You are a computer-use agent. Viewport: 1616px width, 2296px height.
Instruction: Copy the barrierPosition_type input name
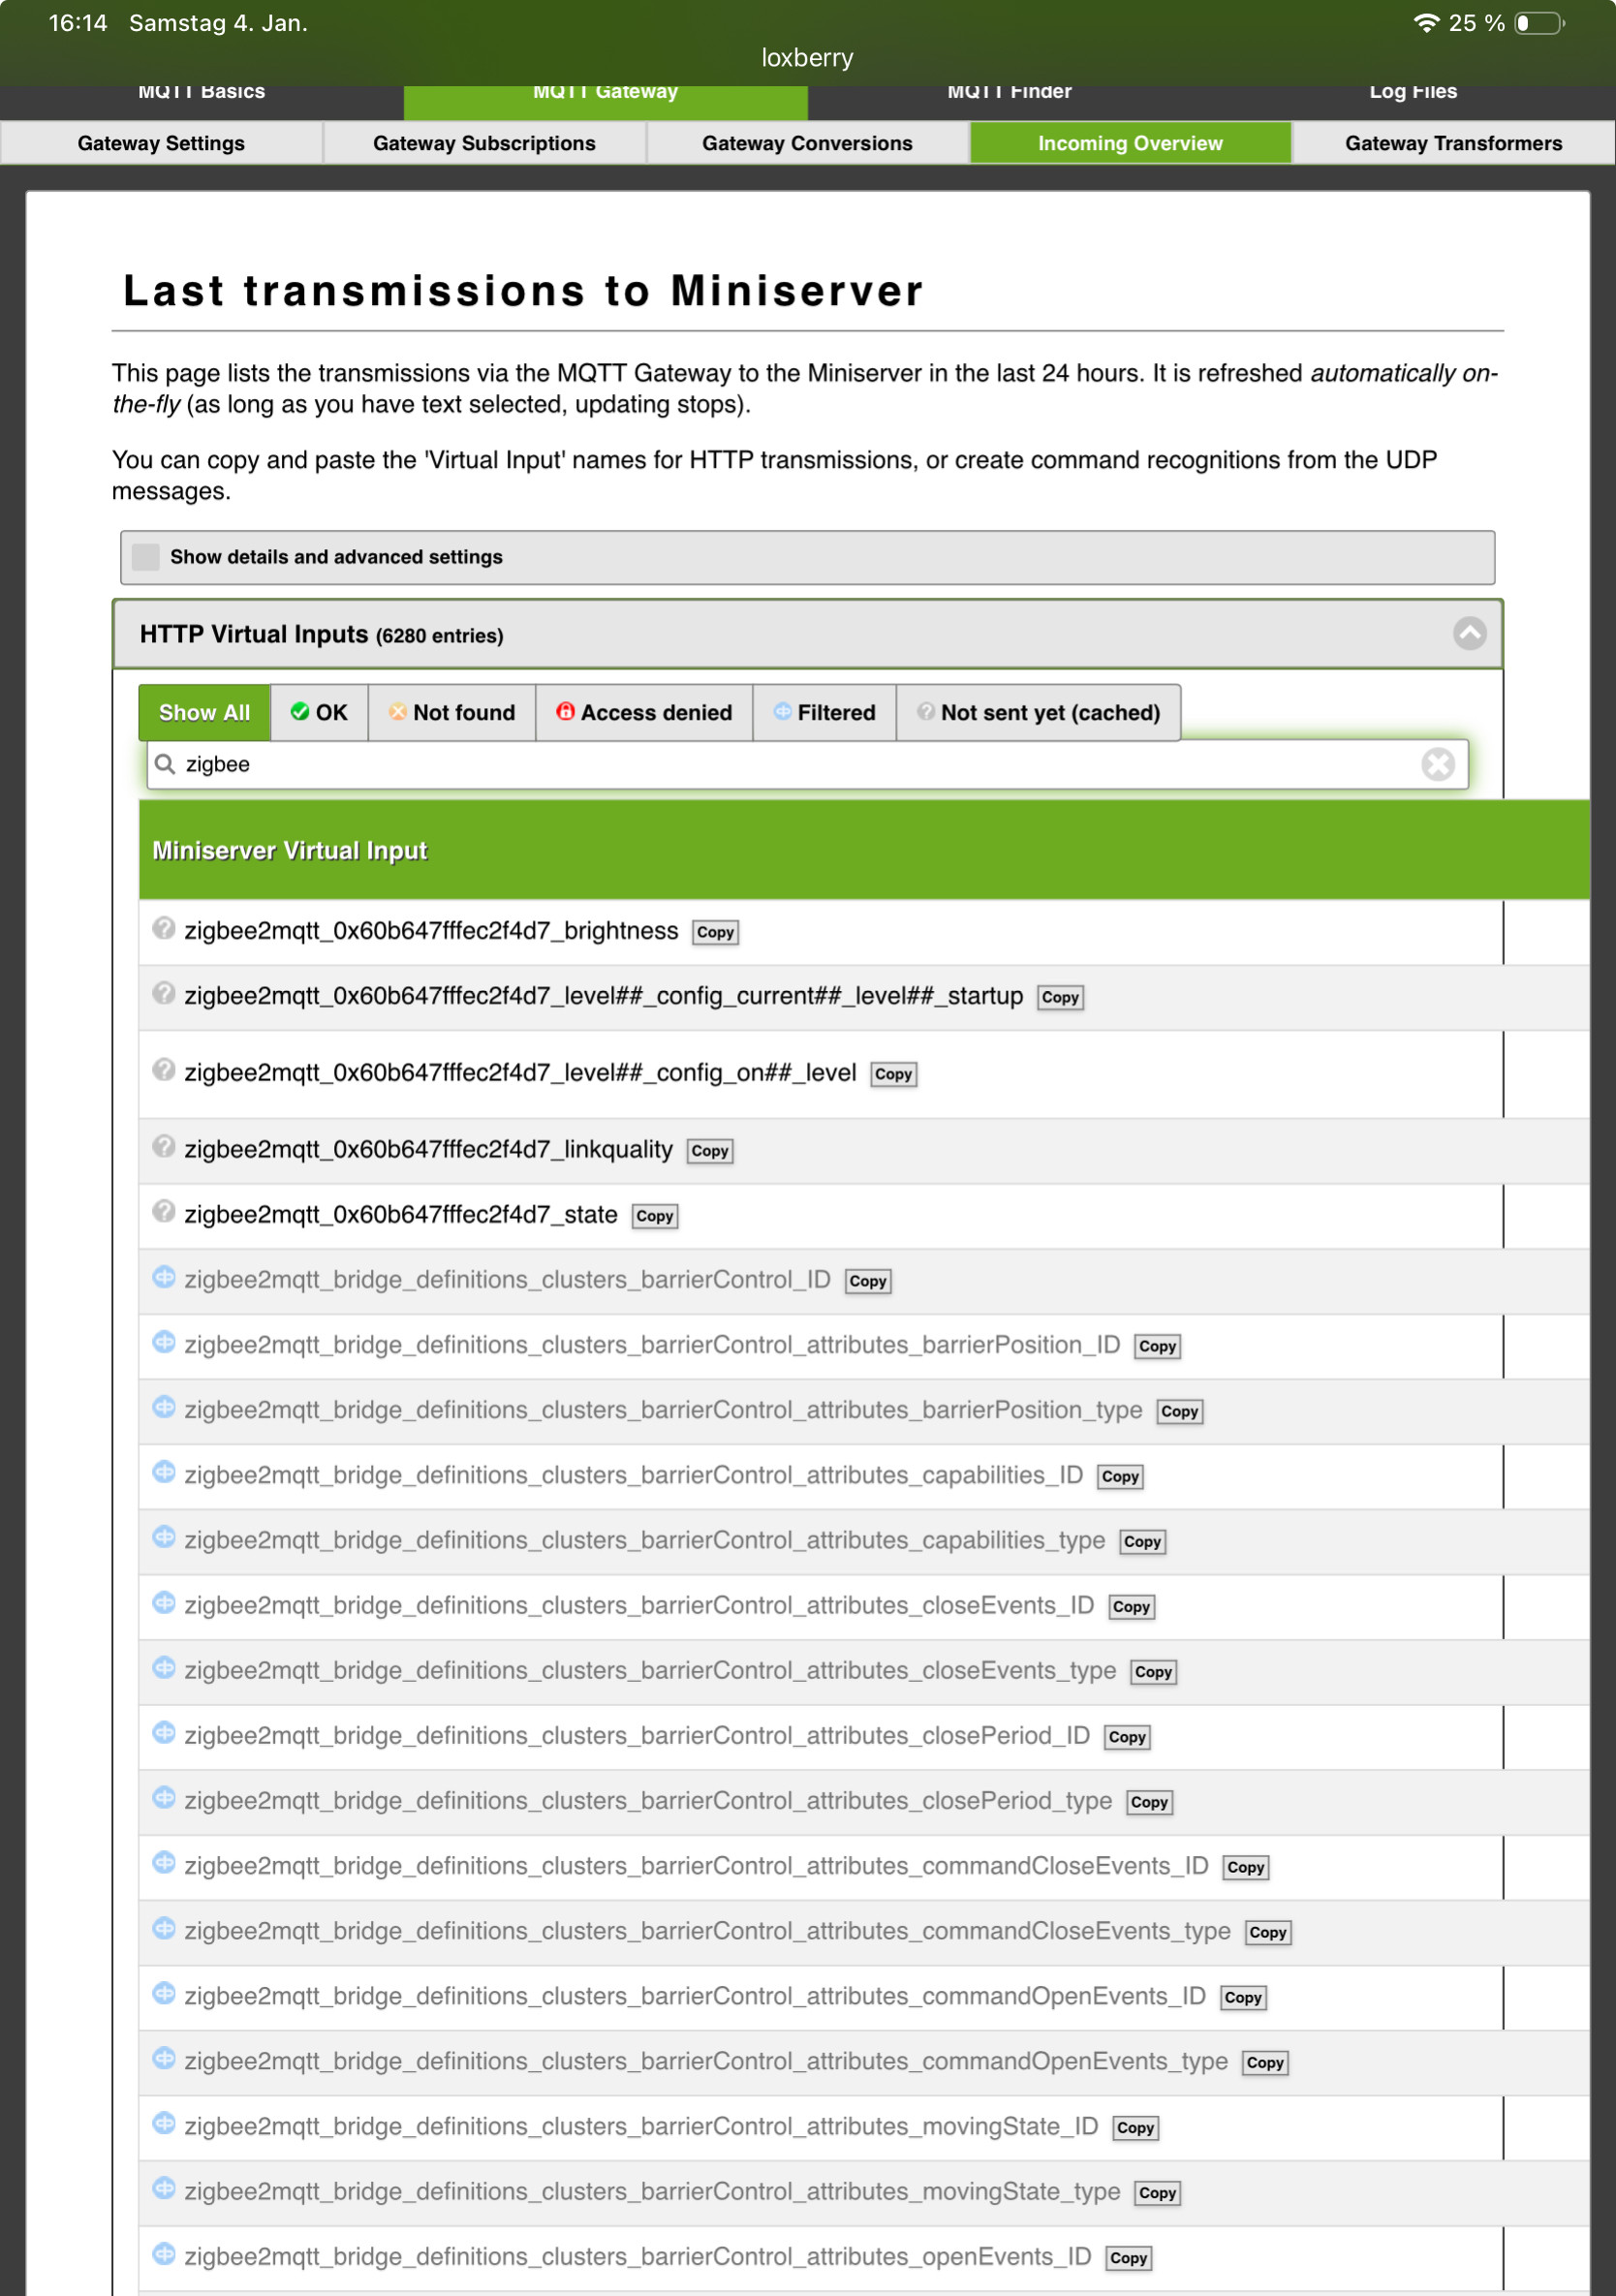1179,1411
